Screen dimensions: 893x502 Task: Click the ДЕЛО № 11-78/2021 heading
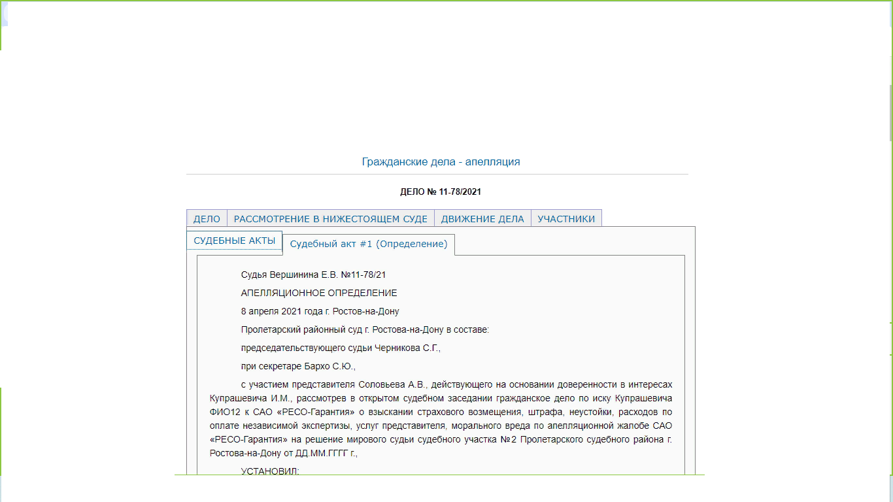[x=441, y=192]
